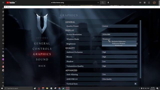This screenshot has height=90, width=160.
Task: Select the Graphics options section
Action: (42, 54)
